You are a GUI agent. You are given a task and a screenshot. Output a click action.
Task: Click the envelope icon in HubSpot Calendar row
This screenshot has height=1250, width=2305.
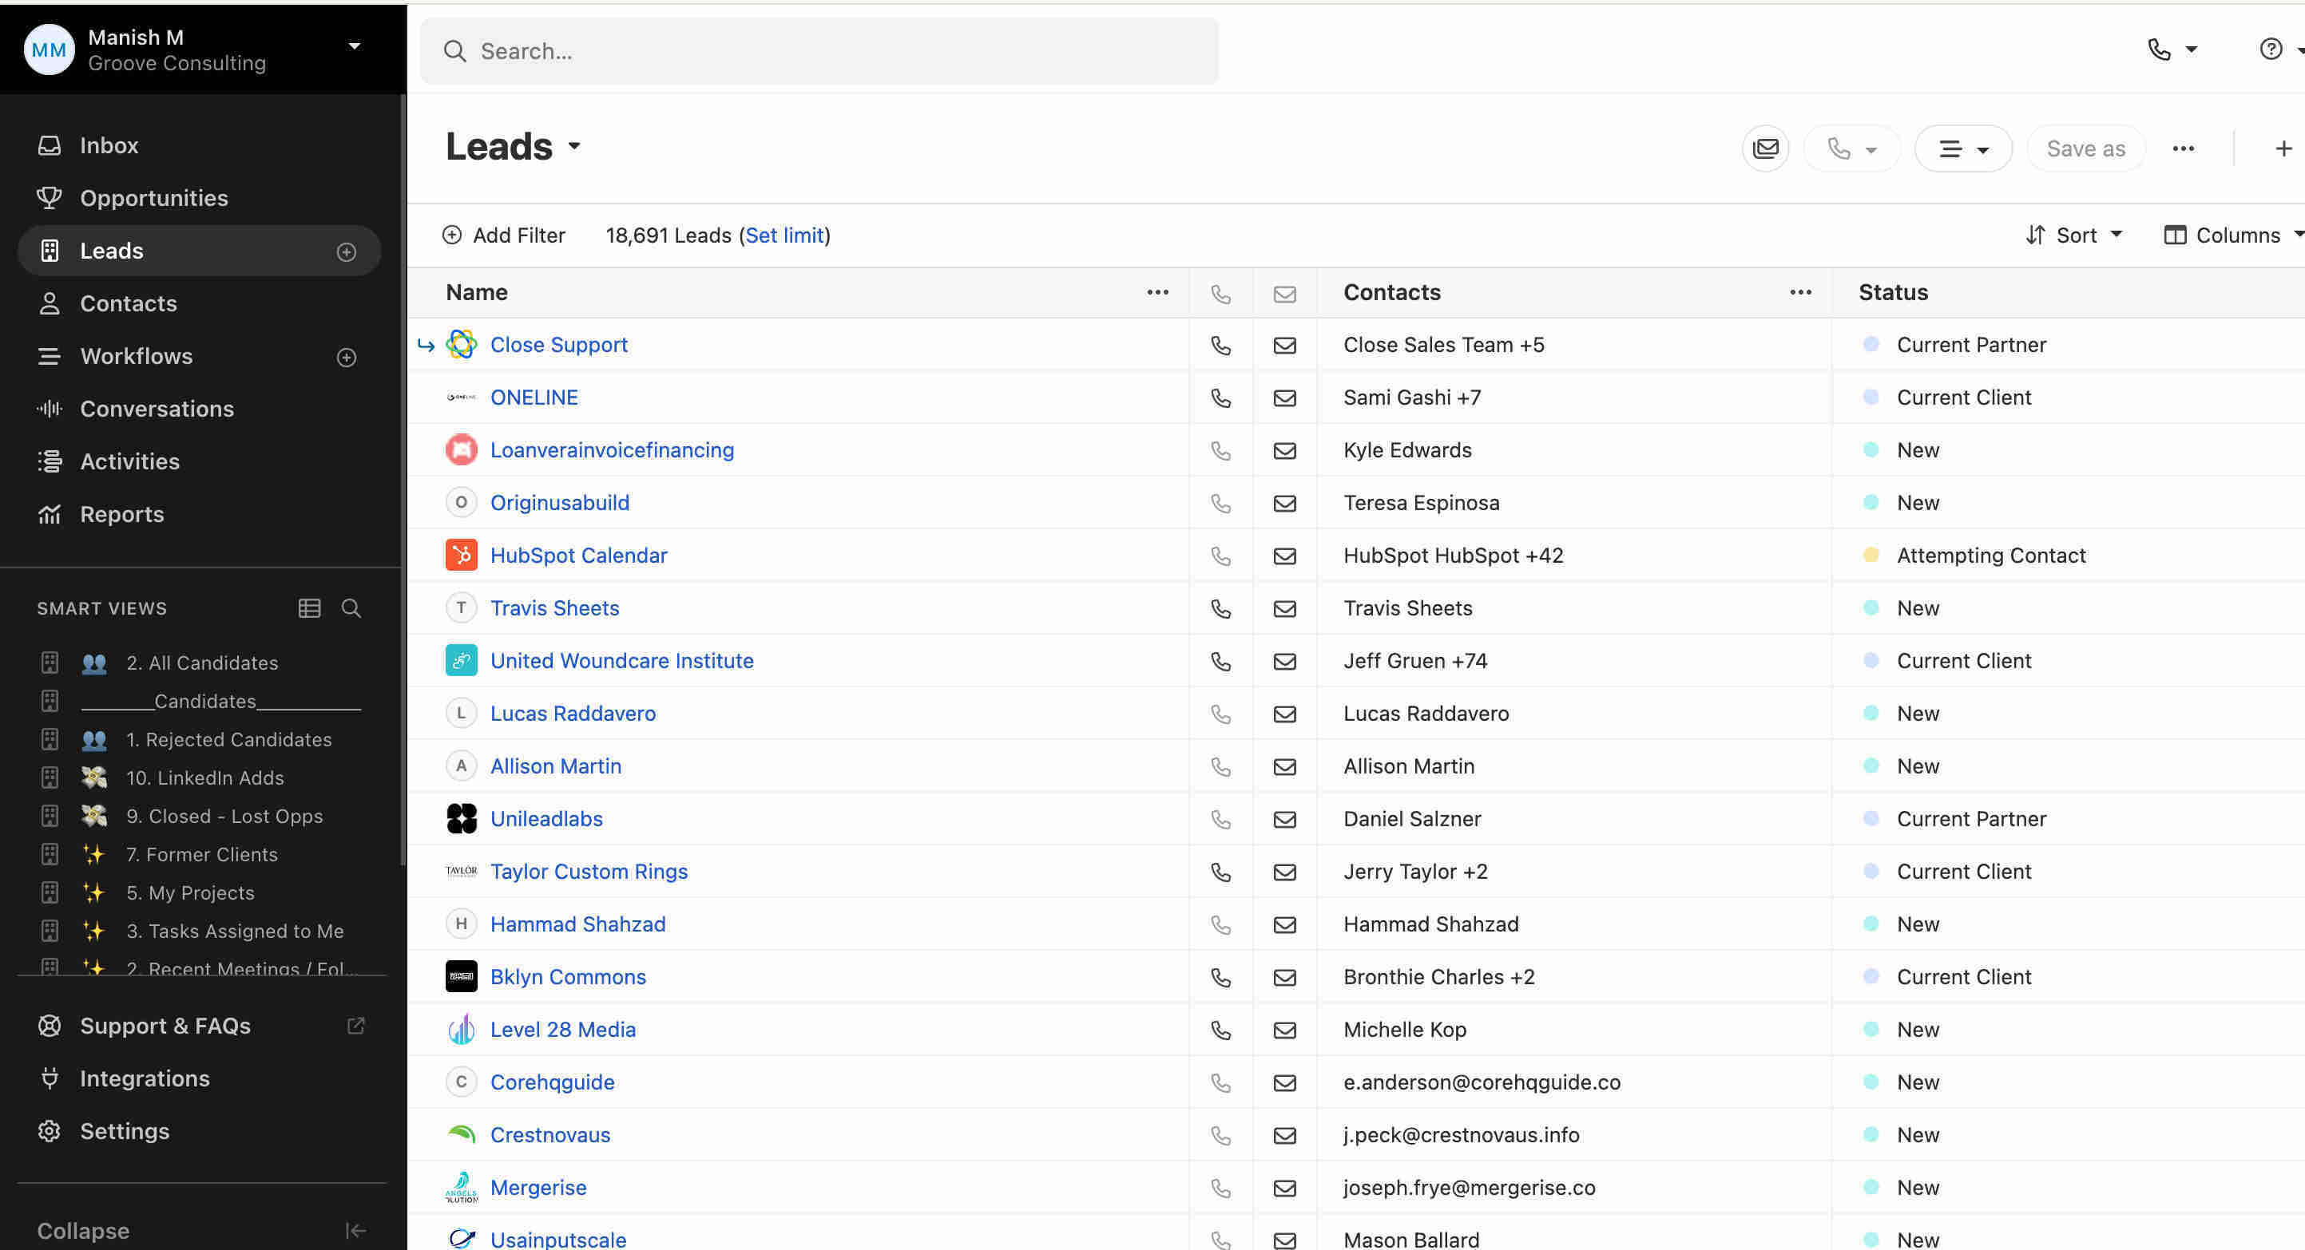click(1285, 556)
